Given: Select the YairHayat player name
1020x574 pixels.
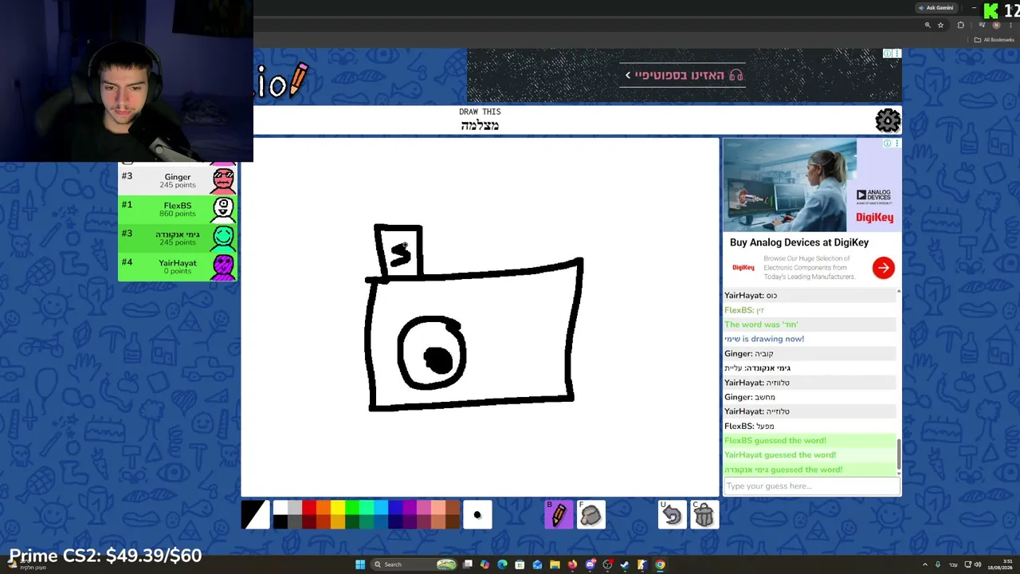Looking at the screenshot, I should [x=178, y=263].
